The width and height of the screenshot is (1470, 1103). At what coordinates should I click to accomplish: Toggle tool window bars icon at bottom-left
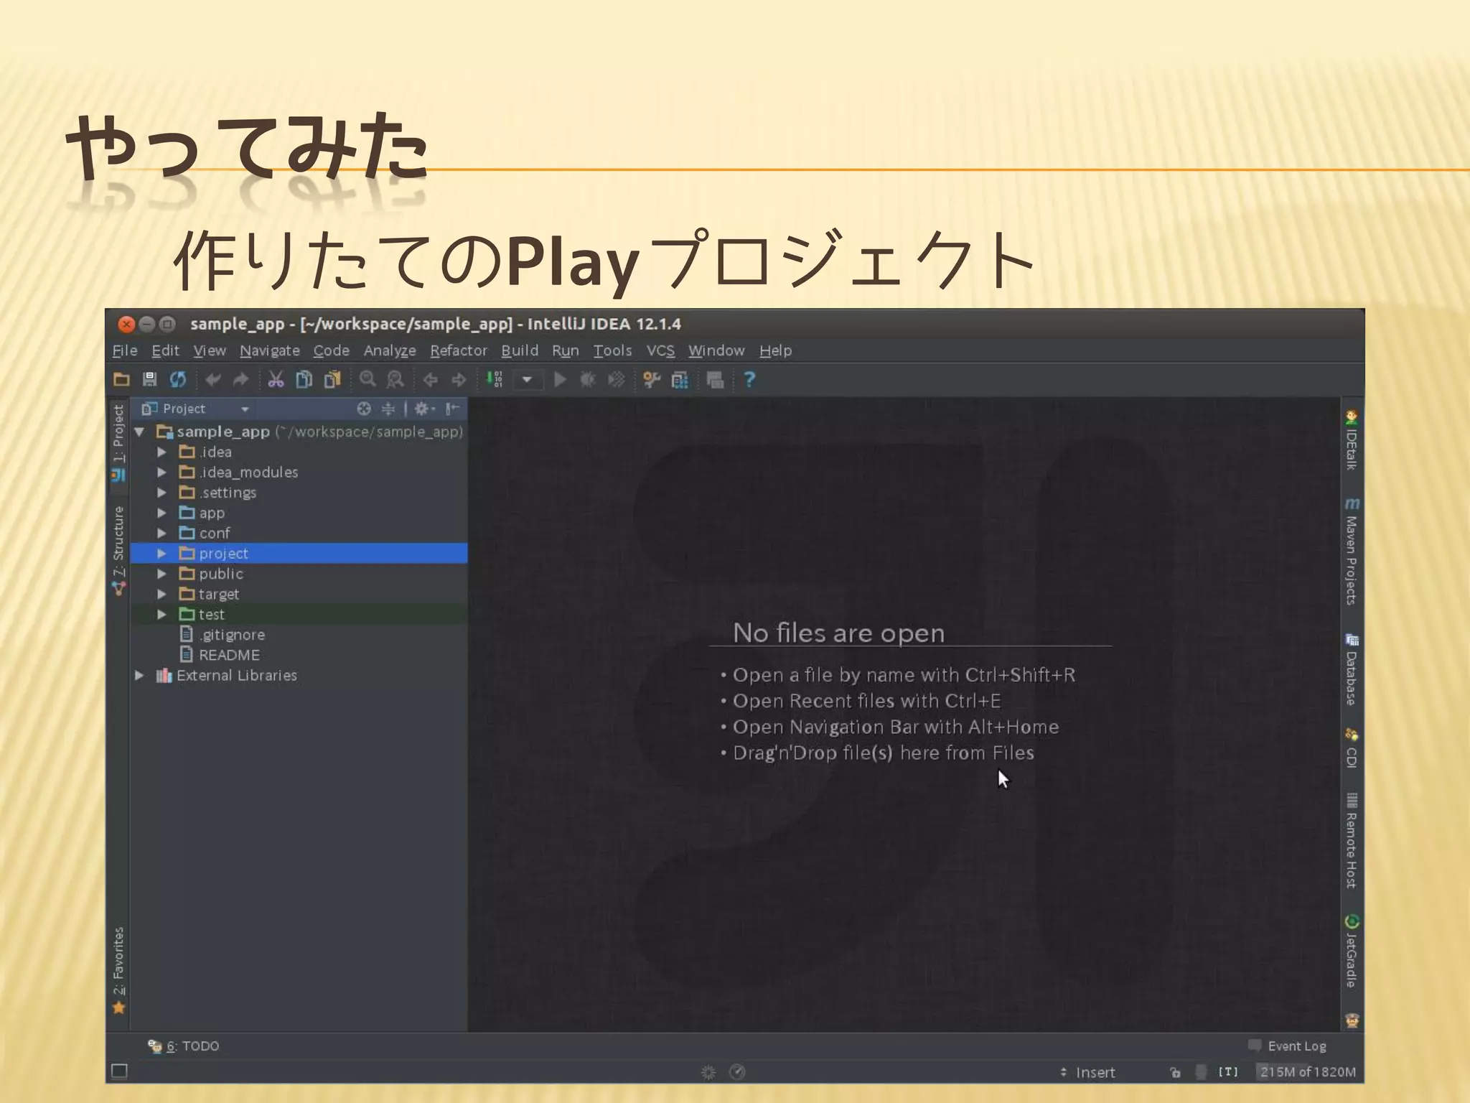click(120, 1071)
